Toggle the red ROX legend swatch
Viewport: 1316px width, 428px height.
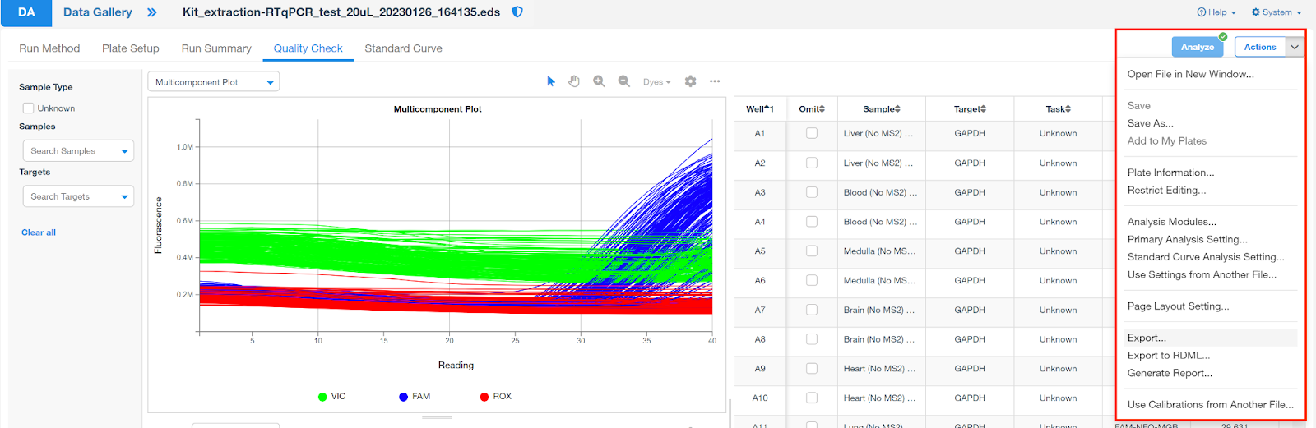click(484, 397)
